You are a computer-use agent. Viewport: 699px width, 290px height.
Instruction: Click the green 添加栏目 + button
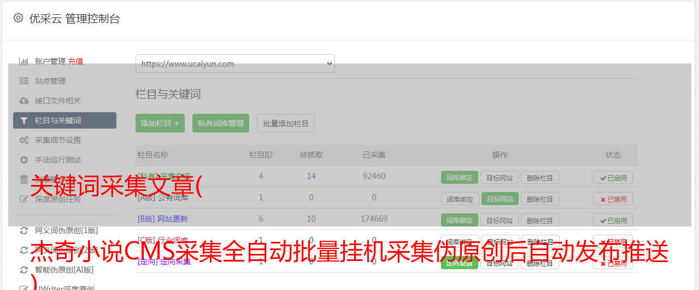point(160,123)
